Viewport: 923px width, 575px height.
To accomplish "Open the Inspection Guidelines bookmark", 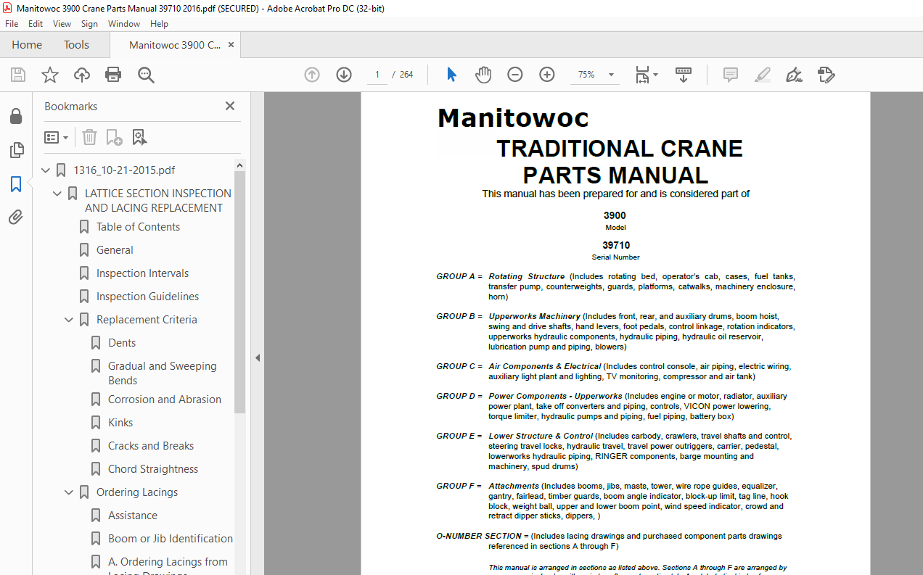I will coord(147,297).
